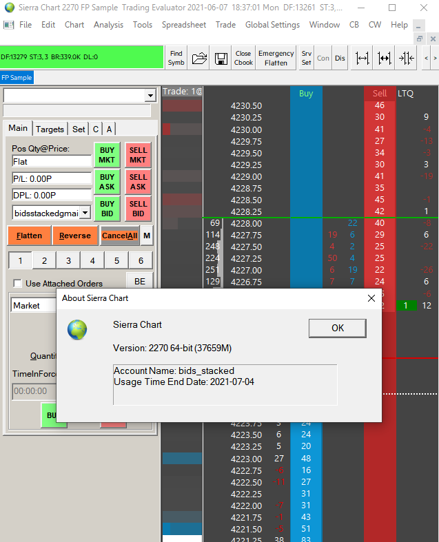Click toolbar scroll left arrow
Image resolution: width=439 pixels, height=542 pixels.
426,58
